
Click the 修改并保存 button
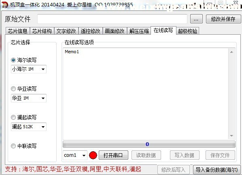223,19
